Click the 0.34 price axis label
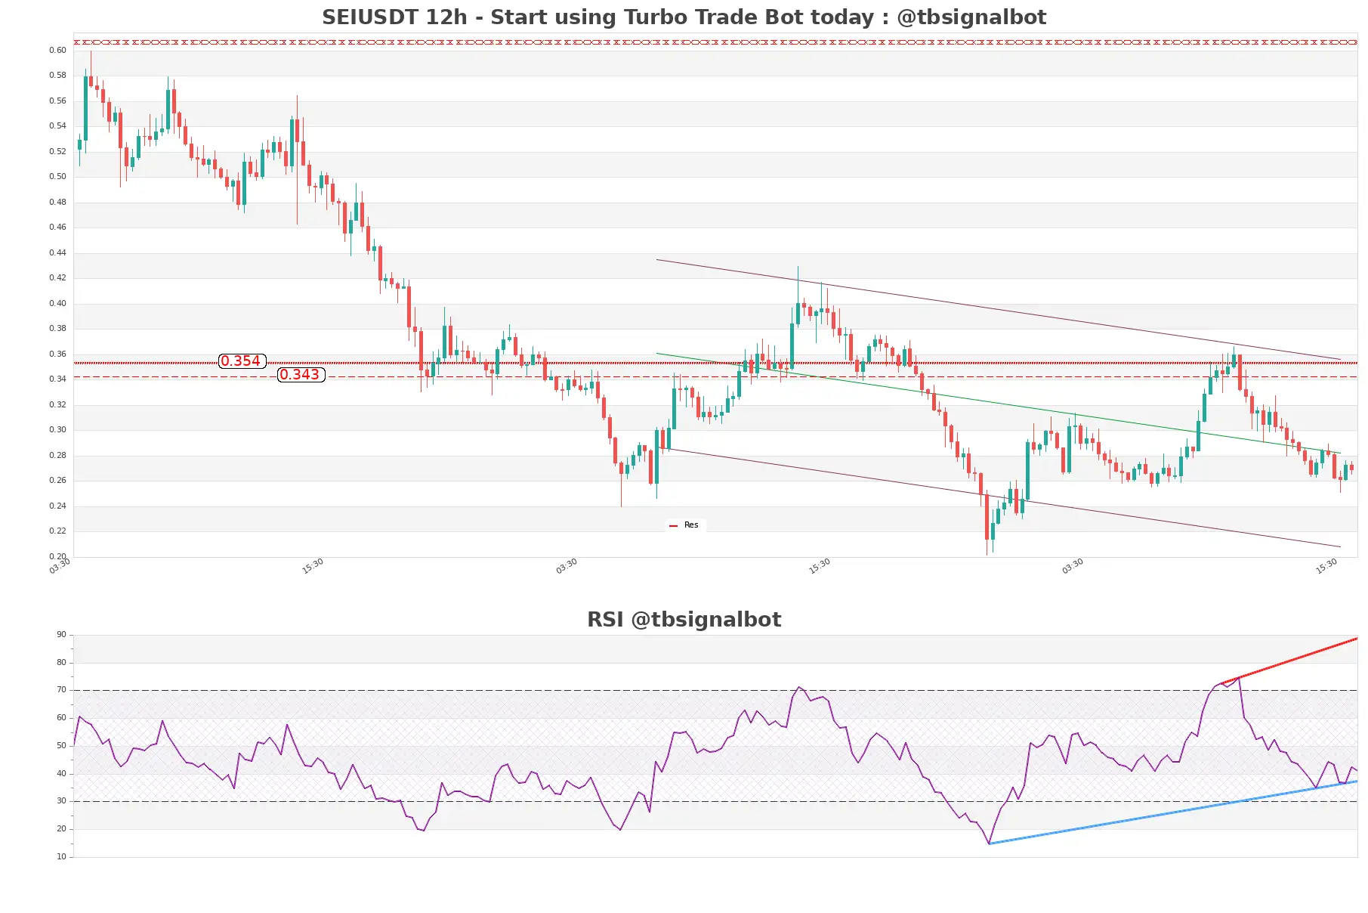This screenshot has height=913, width=1368. click(x=57, y=379)
